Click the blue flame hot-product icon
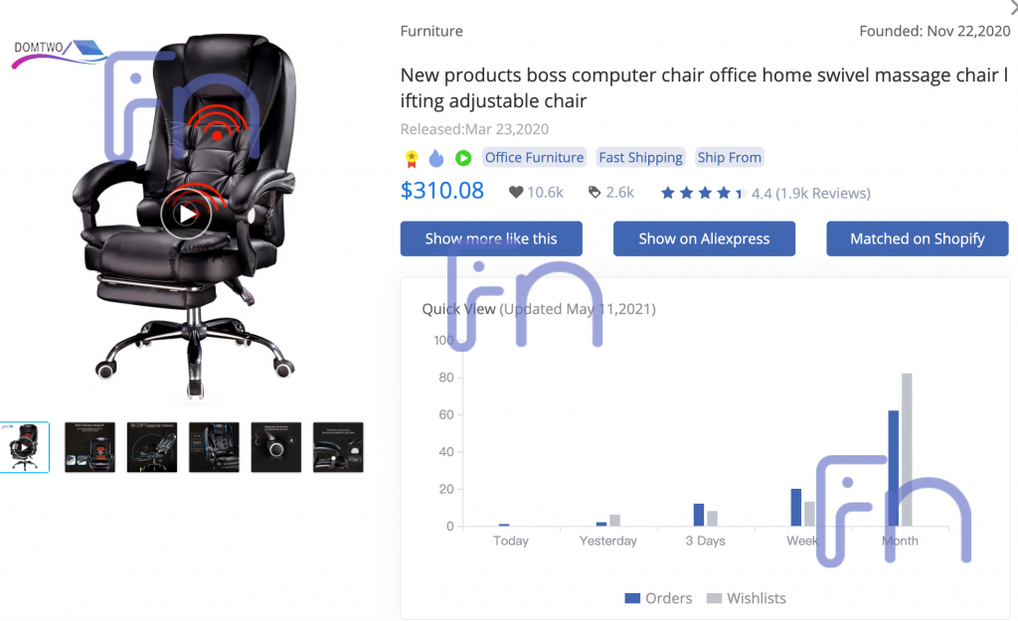This screenshot has width=1018, height=621. click(x=436, y=158)
